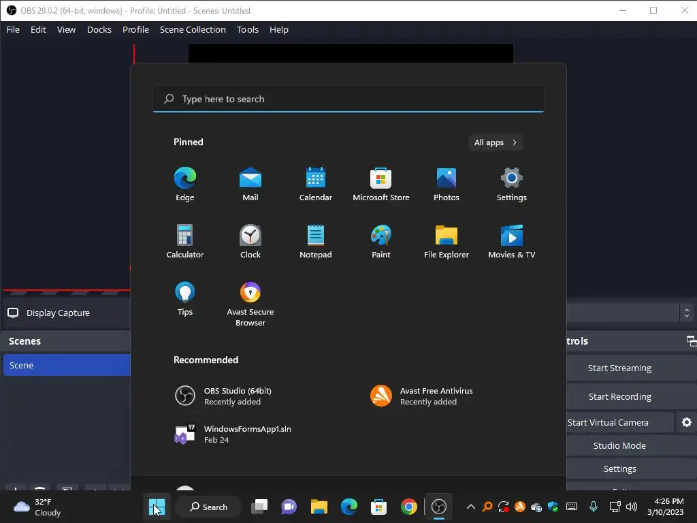Open File Explorer on the taskbar
Screen dimensions: 697x523
(319, 507)
